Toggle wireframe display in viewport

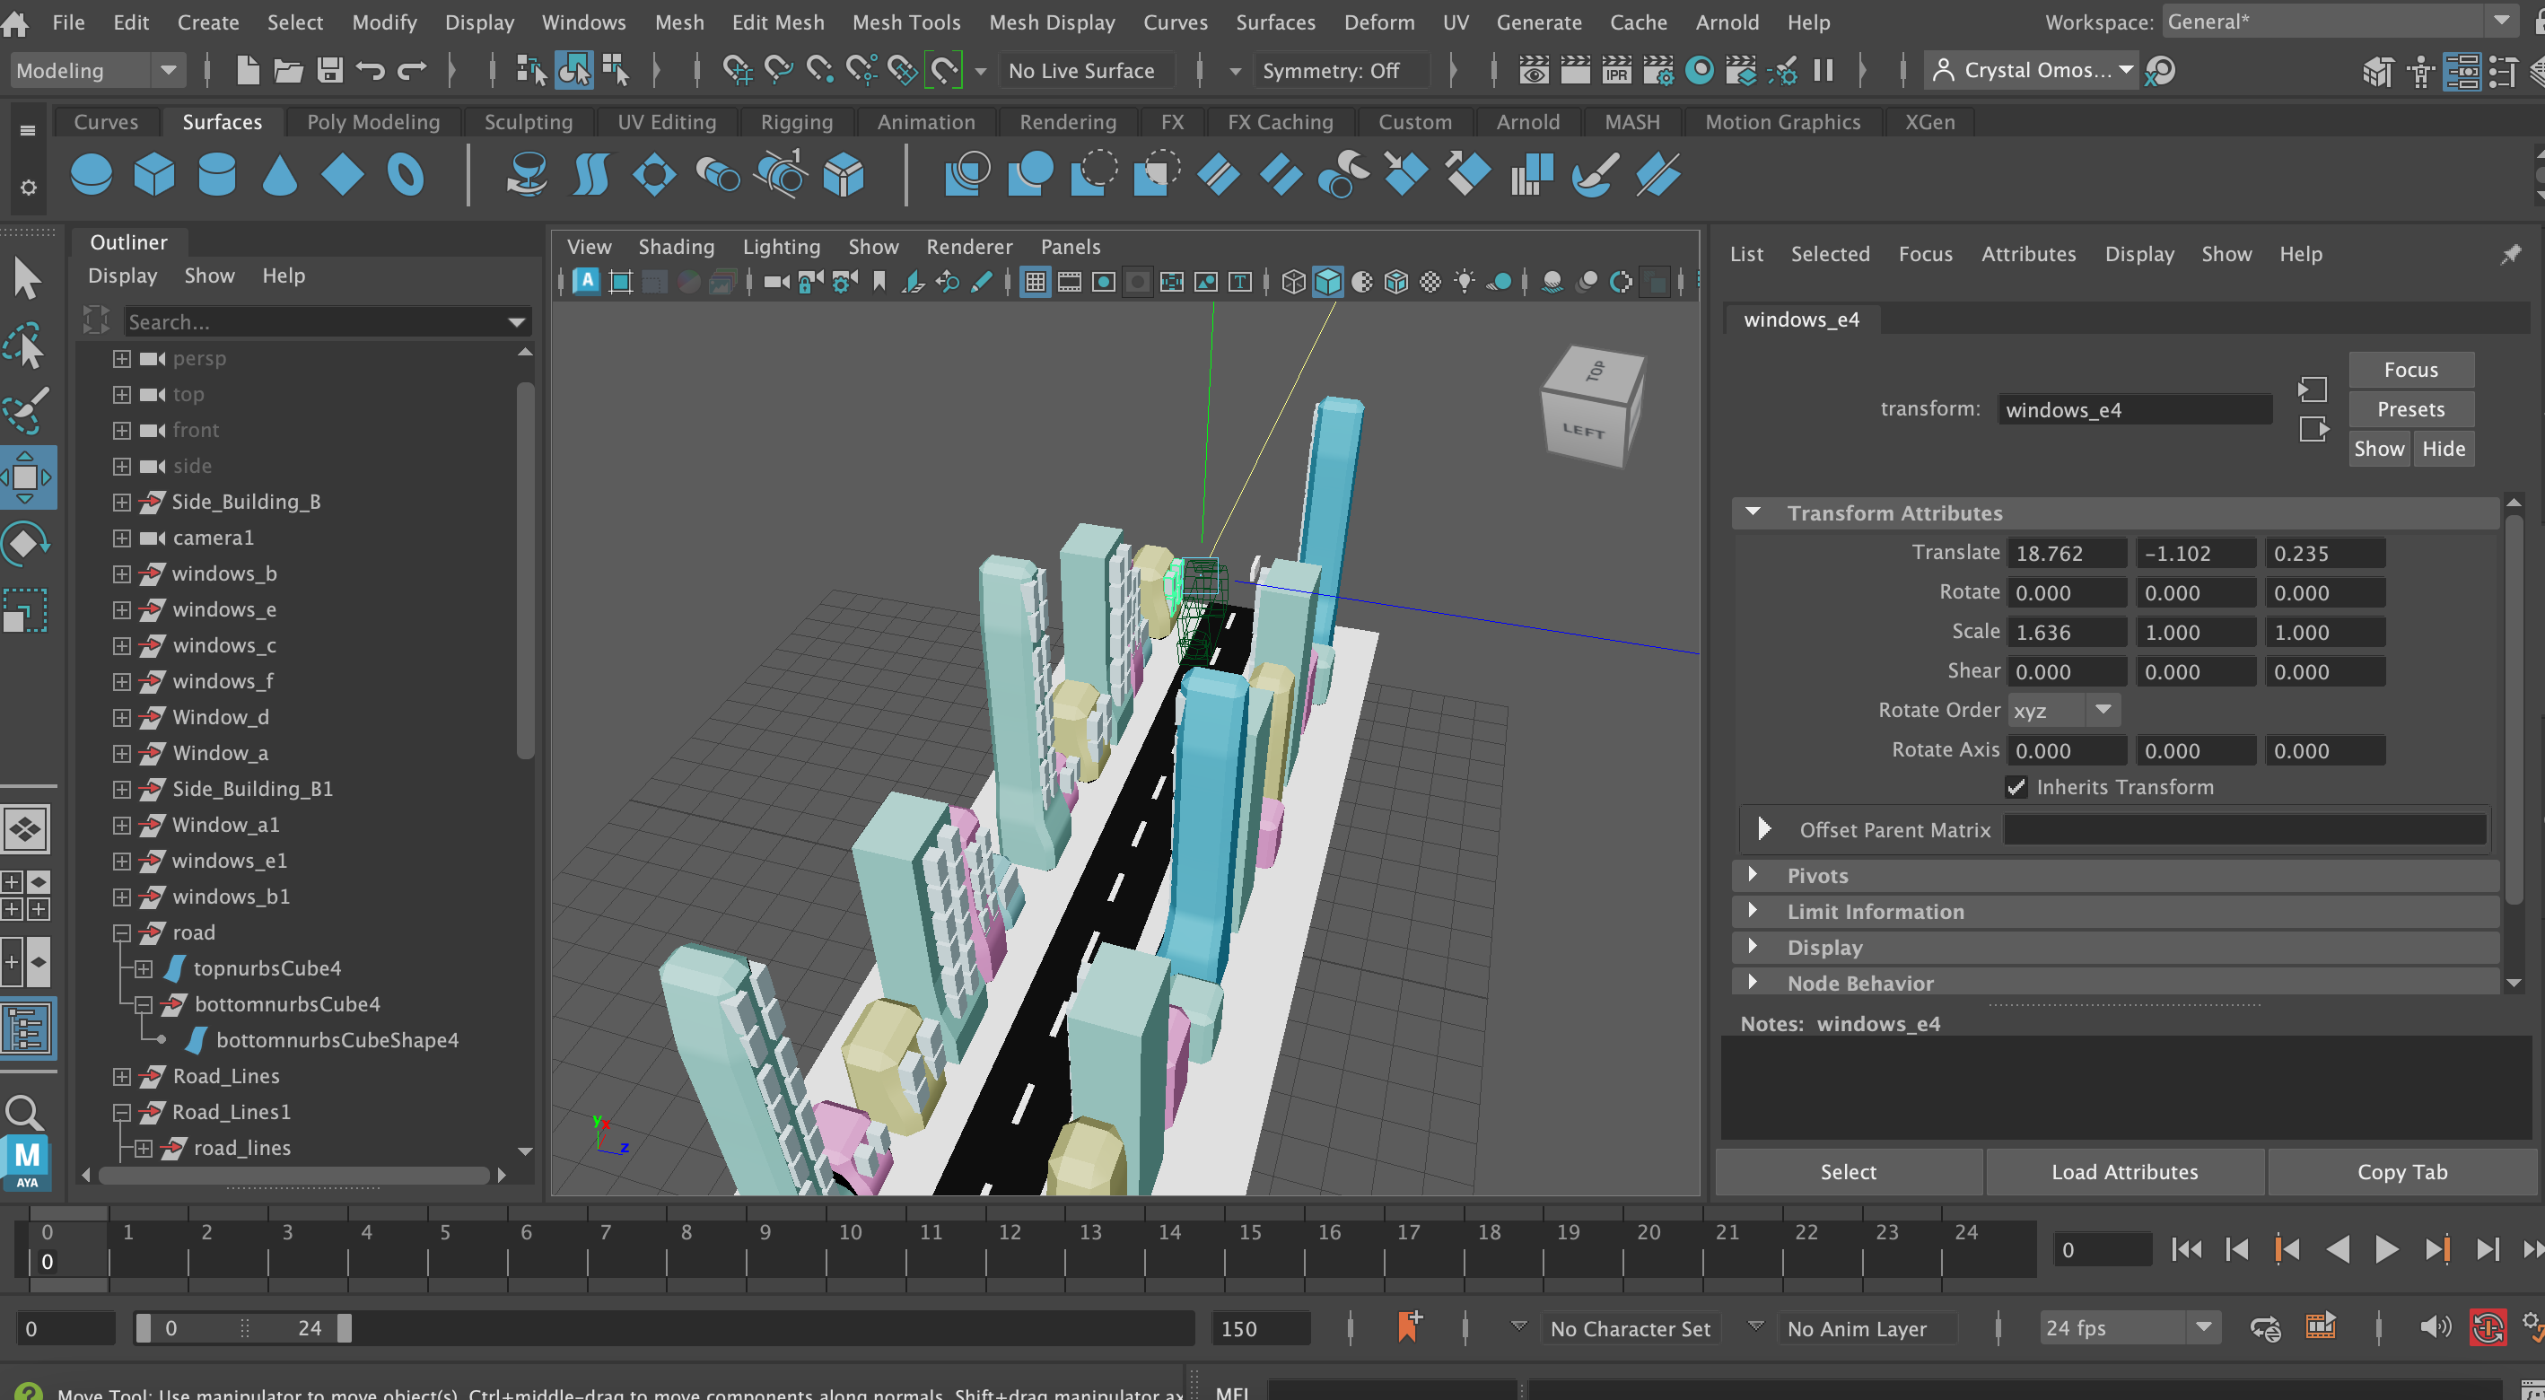pyautogui.click(x=1293, y=283)
